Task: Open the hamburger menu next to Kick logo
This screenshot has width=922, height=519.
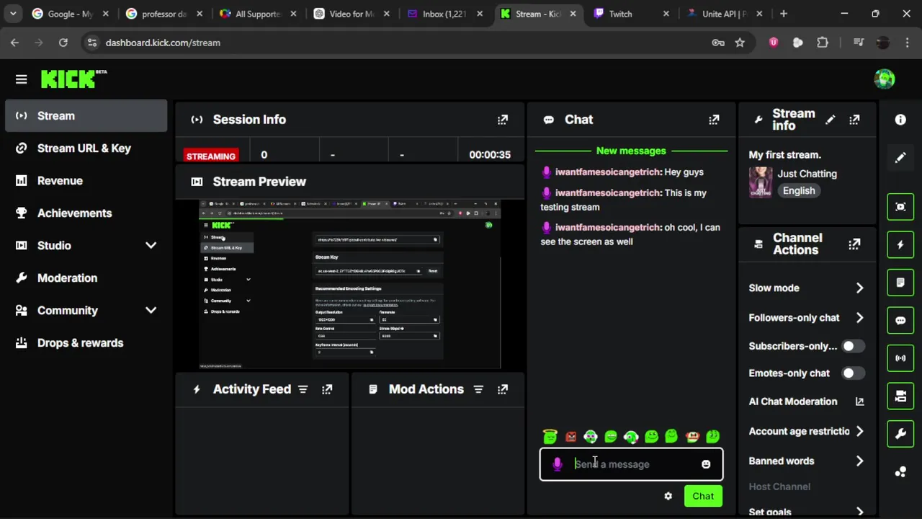Action: click(x=21, y=79)
